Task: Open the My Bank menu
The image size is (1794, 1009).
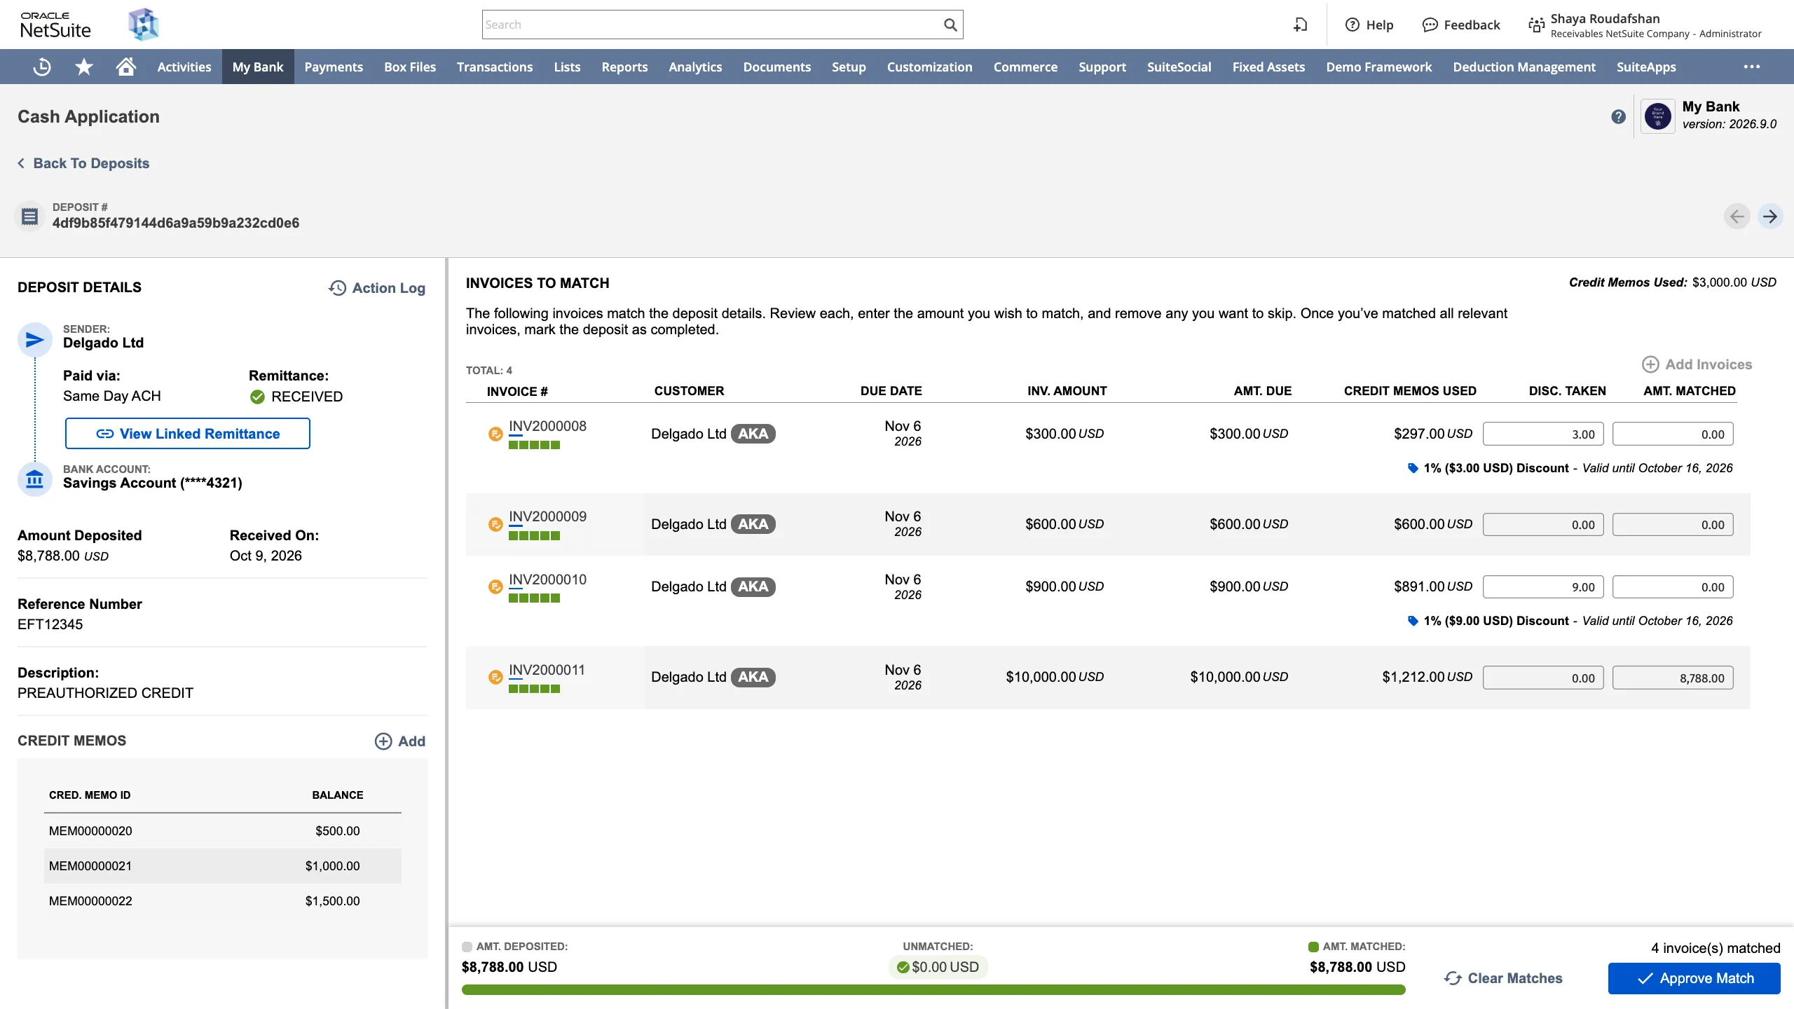Action: [x=258, y=67]
